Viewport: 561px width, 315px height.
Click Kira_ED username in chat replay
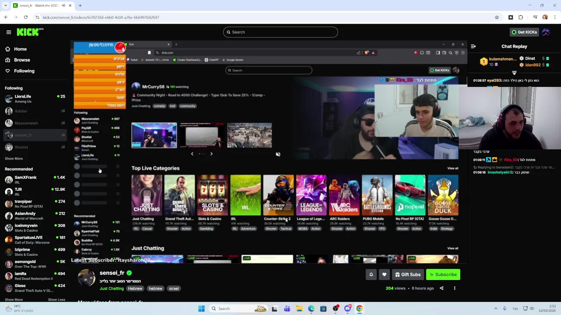tap(511, 160)
